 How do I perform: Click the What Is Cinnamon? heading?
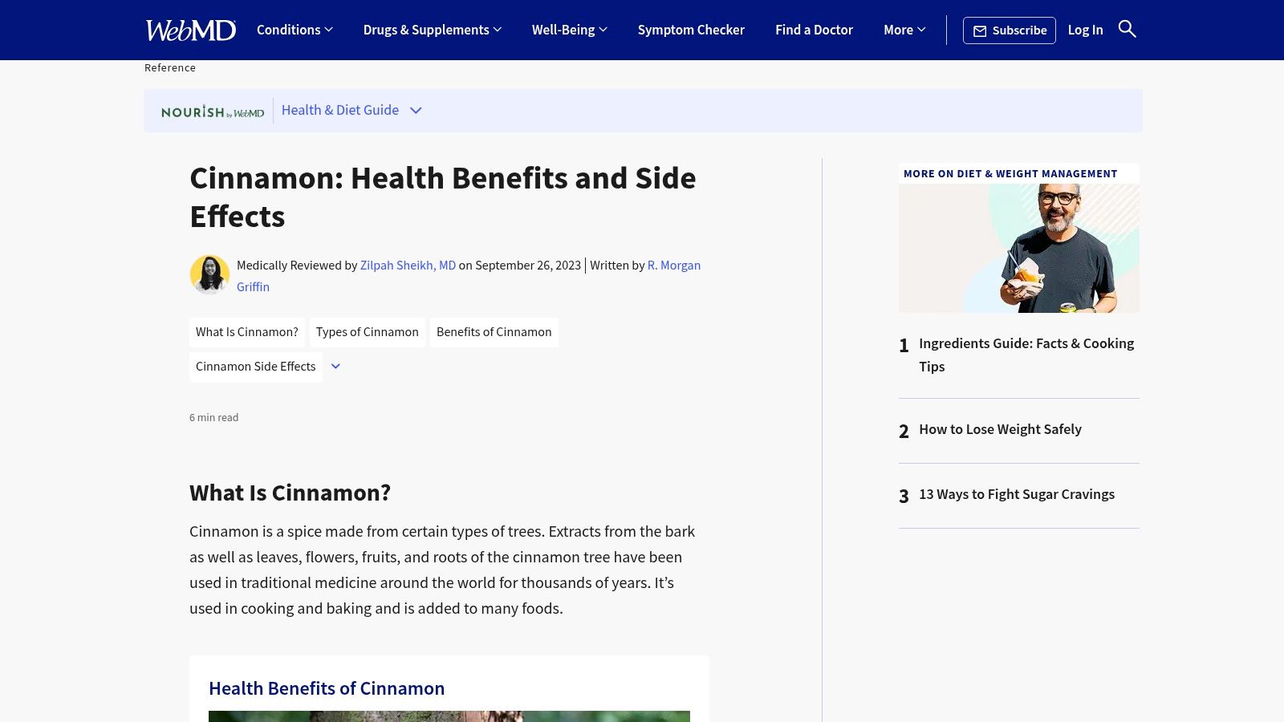290,493
